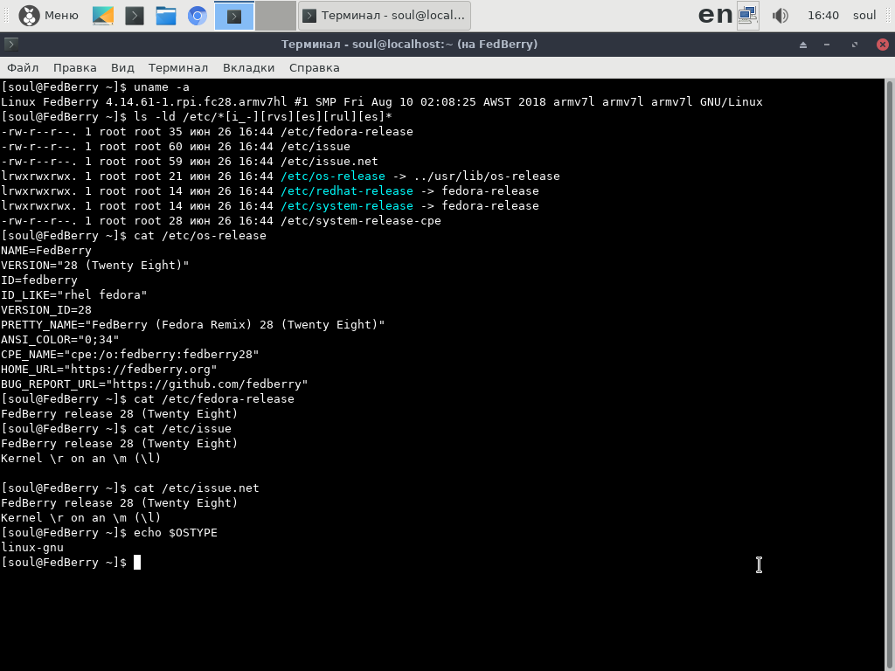This screenshot has height=671, width=895.
Task: Click the CPE_NAME line in output
Action: [x=130, y=355]
